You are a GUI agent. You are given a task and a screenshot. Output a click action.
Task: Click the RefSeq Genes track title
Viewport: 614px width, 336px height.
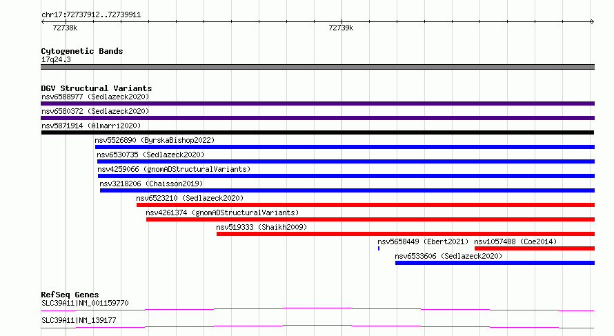(x=70, y=295)
